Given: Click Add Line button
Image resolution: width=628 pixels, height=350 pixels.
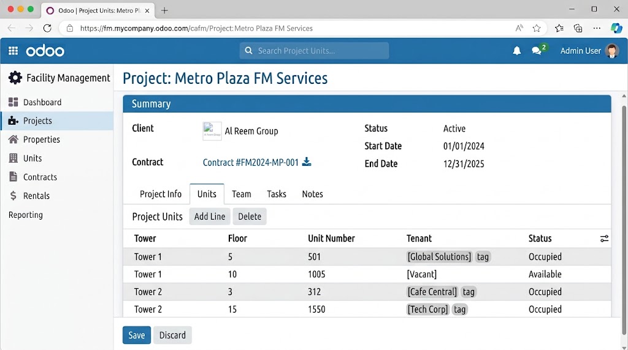Looking at the screenshot, I should coord(210,217).
